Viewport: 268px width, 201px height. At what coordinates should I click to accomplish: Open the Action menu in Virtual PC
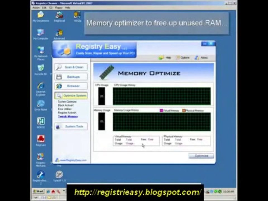pos(36,8)
